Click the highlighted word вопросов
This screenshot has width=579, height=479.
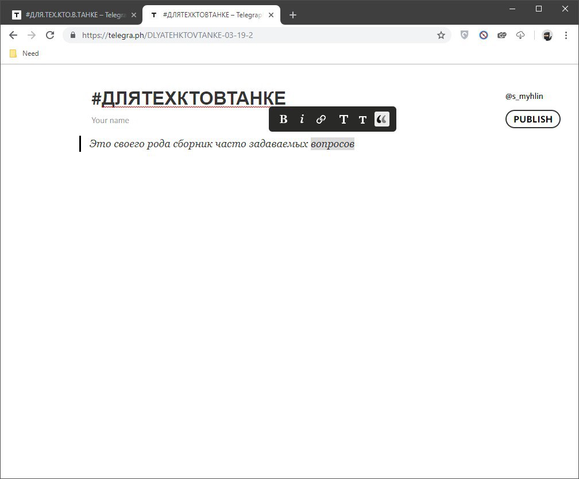click(x=333, y=143)
